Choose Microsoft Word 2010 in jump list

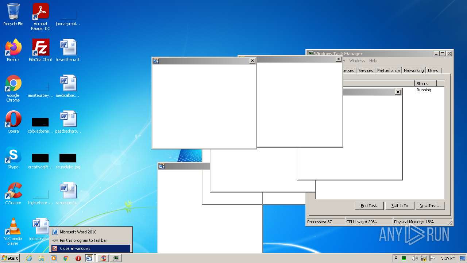click(x=91, y=232)
